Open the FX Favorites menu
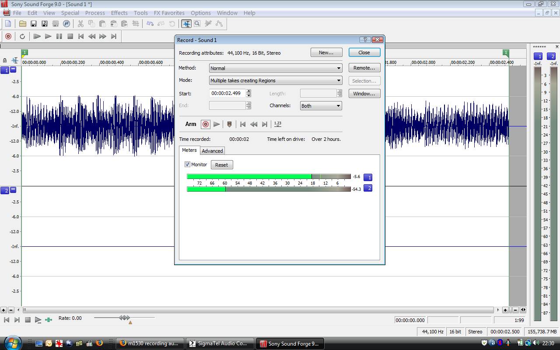560x350 pixels. pos(169,13)
